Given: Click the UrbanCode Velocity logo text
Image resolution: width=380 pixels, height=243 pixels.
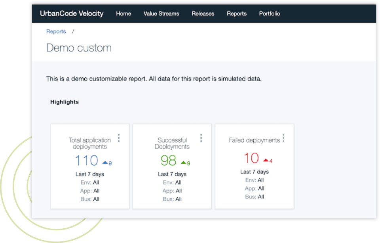Looking at the screenshot, I should coord(72,13).
